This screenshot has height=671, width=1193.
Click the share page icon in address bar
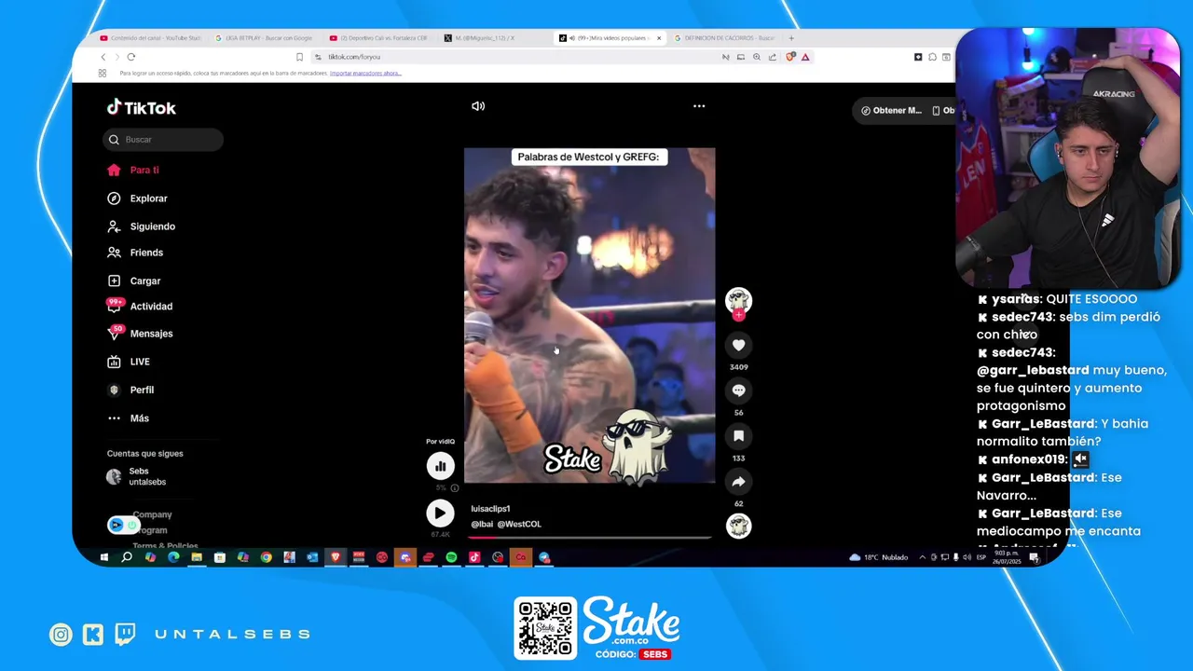click(773, 57)
